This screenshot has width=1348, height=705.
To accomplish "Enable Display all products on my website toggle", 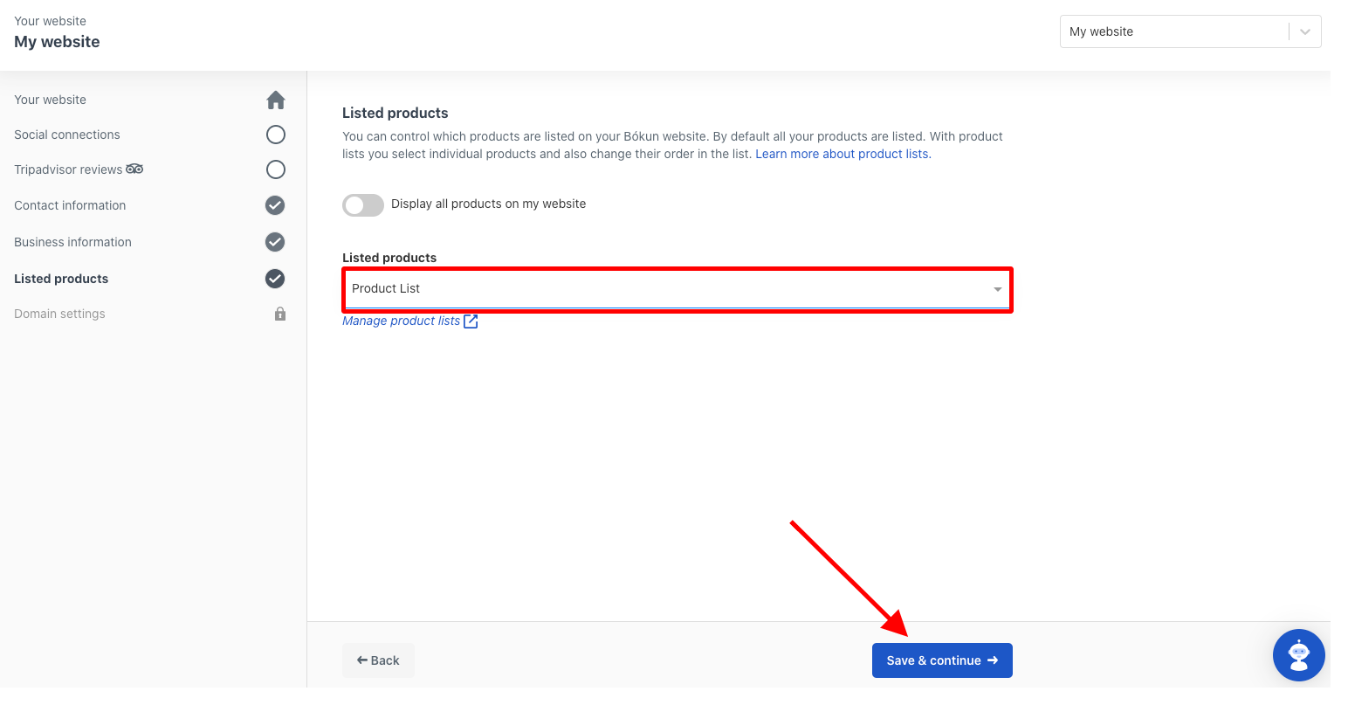I will (x=363, y=204).
